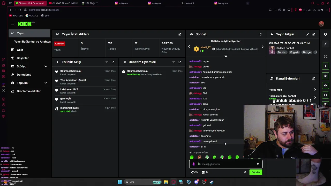Reload the page
The image size is (331, 186).
(19, 10)
